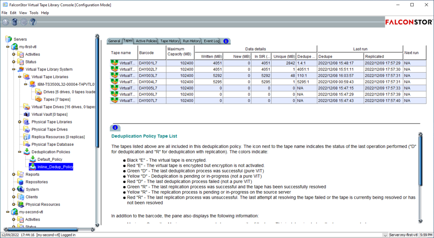Open the File menu
The width and height of the screenshot is (434, 238).
coord(5,13)
